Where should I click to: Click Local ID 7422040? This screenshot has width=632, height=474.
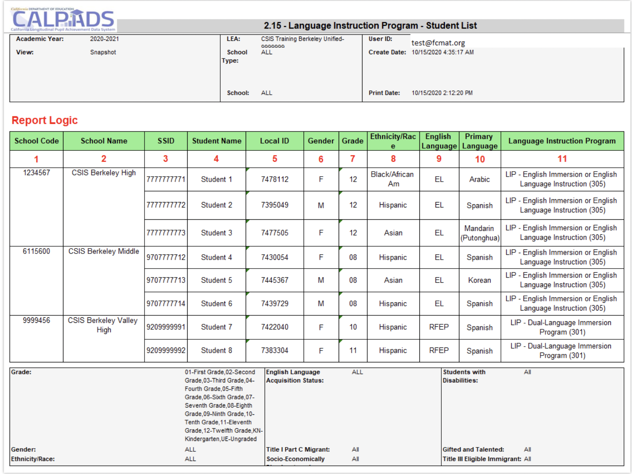(274, 327)
